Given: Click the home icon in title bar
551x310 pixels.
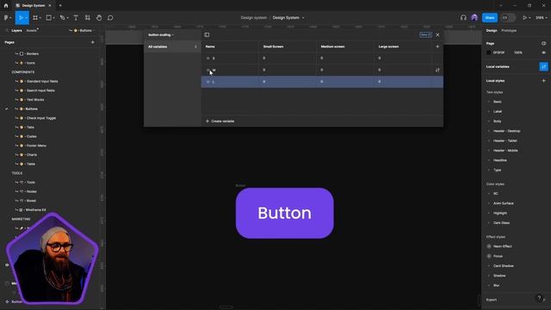Looking at the screenshot, I should 6,6.
